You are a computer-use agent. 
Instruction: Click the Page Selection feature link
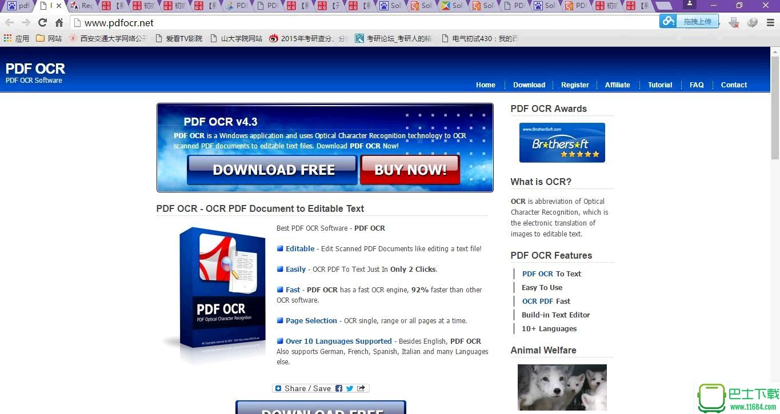coord(311,321)
